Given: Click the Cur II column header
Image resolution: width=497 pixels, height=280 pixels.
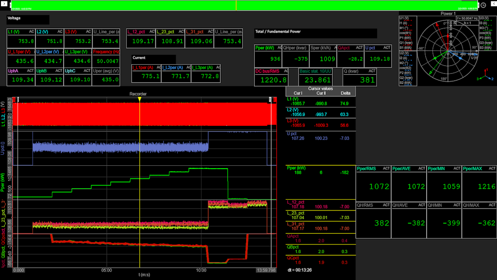Looking at the screenshot, I should coord(321,93).
